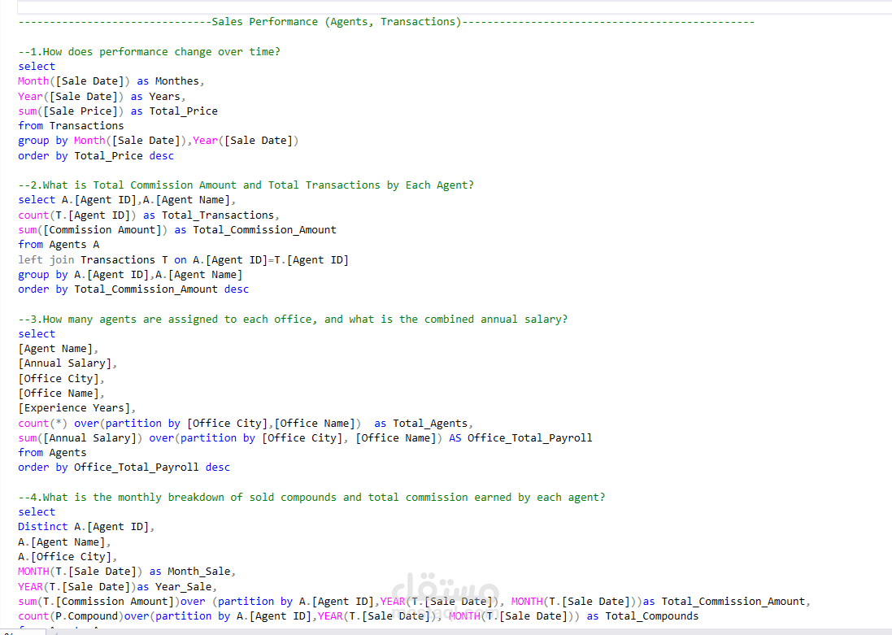This screenshot has height=635, width=892.
Task: Click the 'left join' keywords in query 2
Action: pos(46,260)
